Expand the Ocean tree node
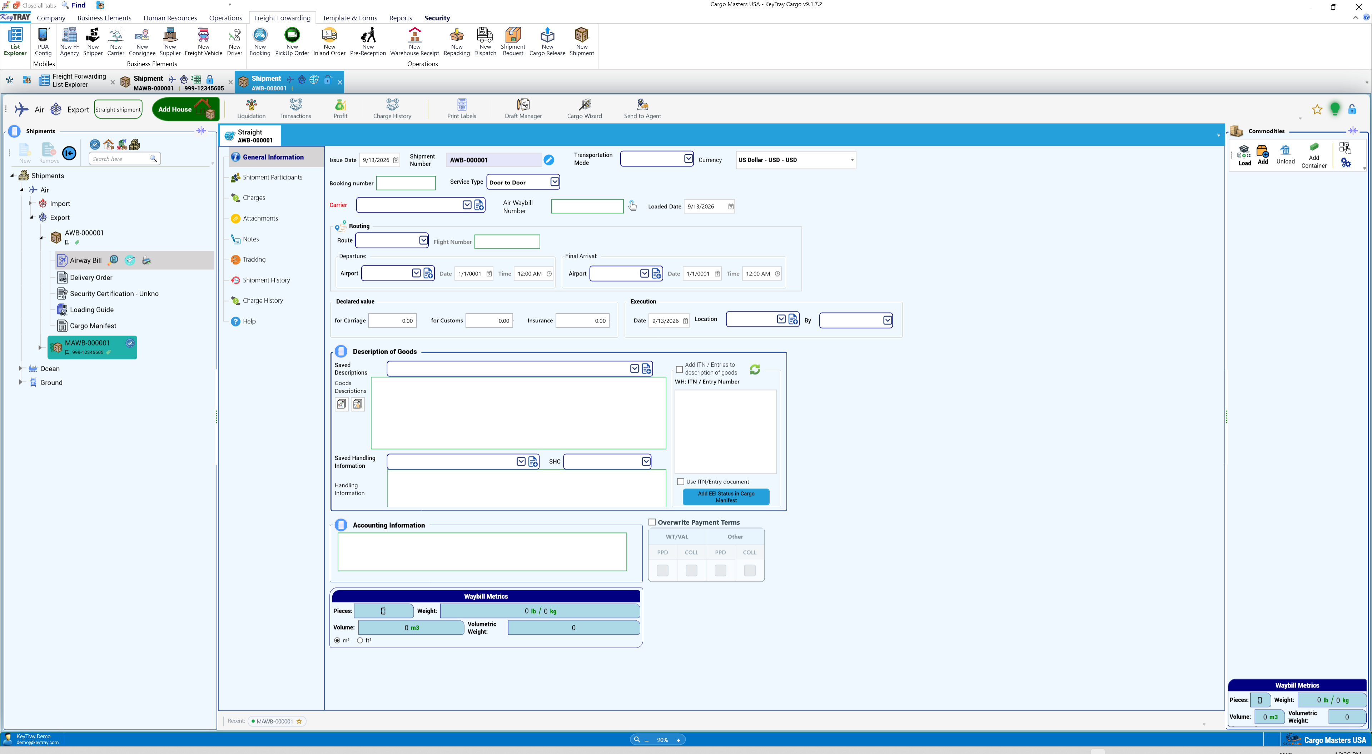This screenshot has height=754, width=1372. click(x=20, y=368)
